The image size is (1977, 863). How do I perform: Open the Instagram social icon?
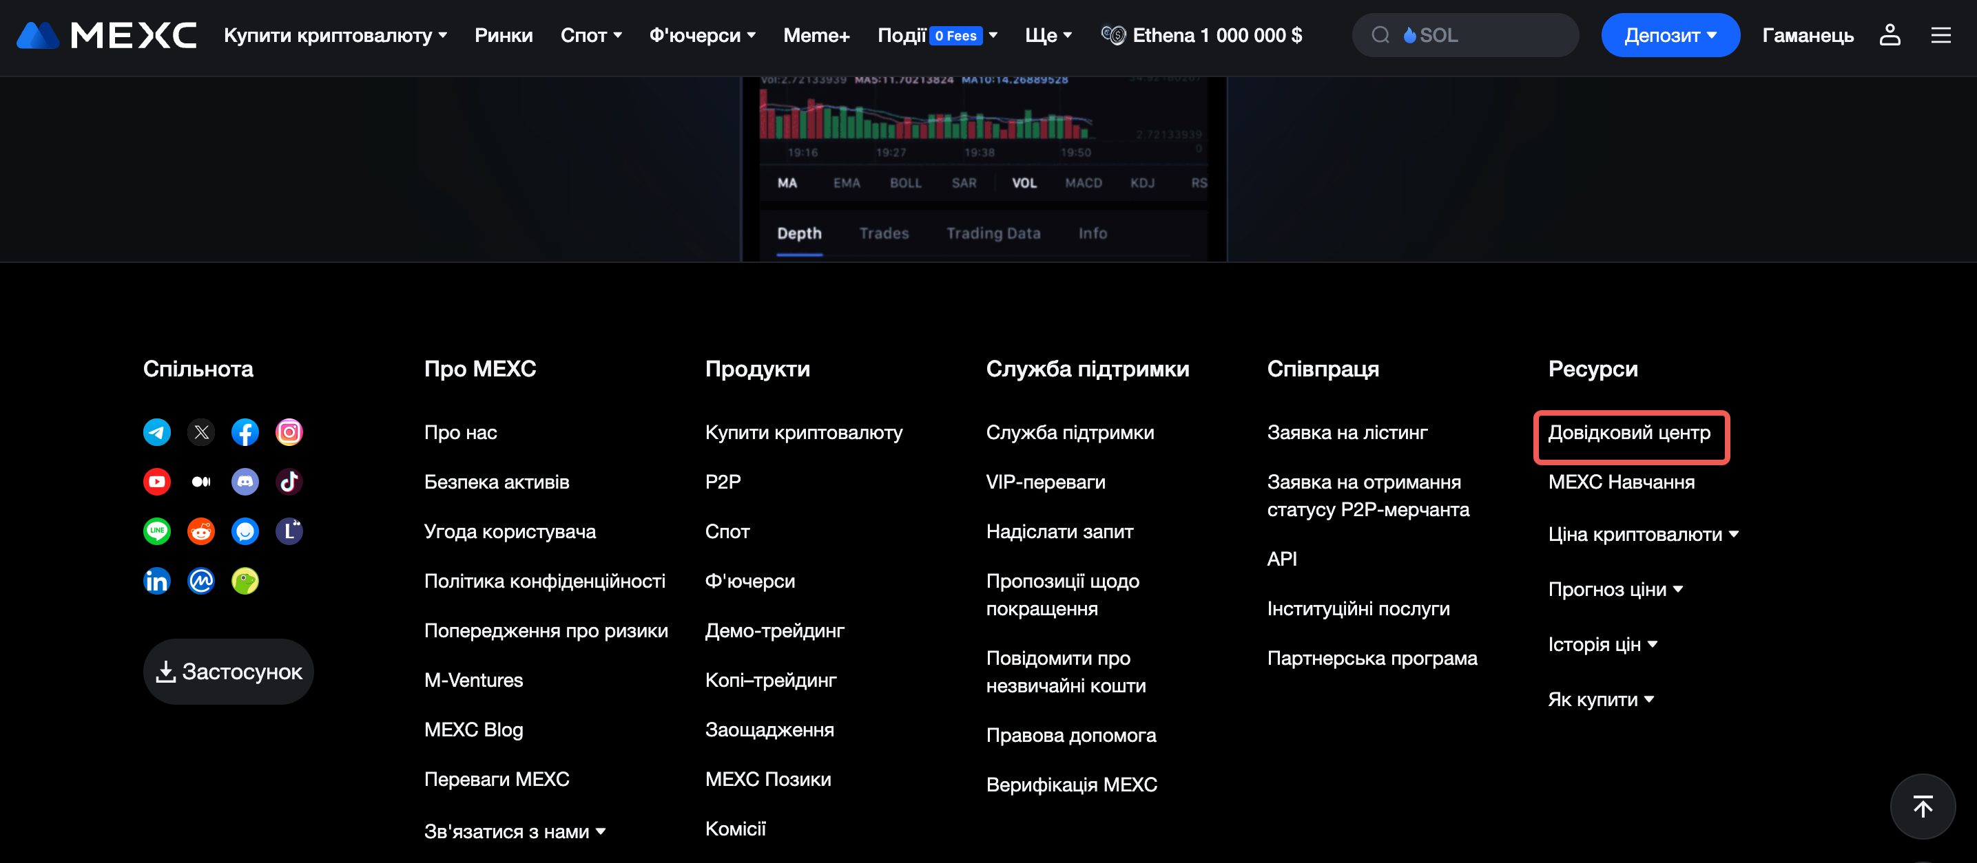click(289, 432)
